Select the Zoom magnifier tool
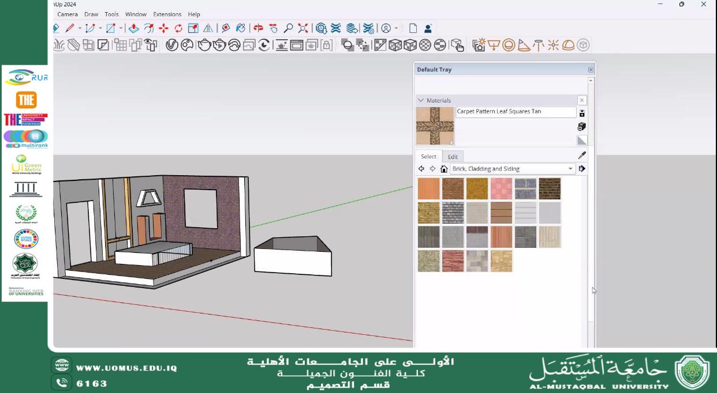Image resolution: width=717 pixels, height=393 pixels. (x=289, y=28)
